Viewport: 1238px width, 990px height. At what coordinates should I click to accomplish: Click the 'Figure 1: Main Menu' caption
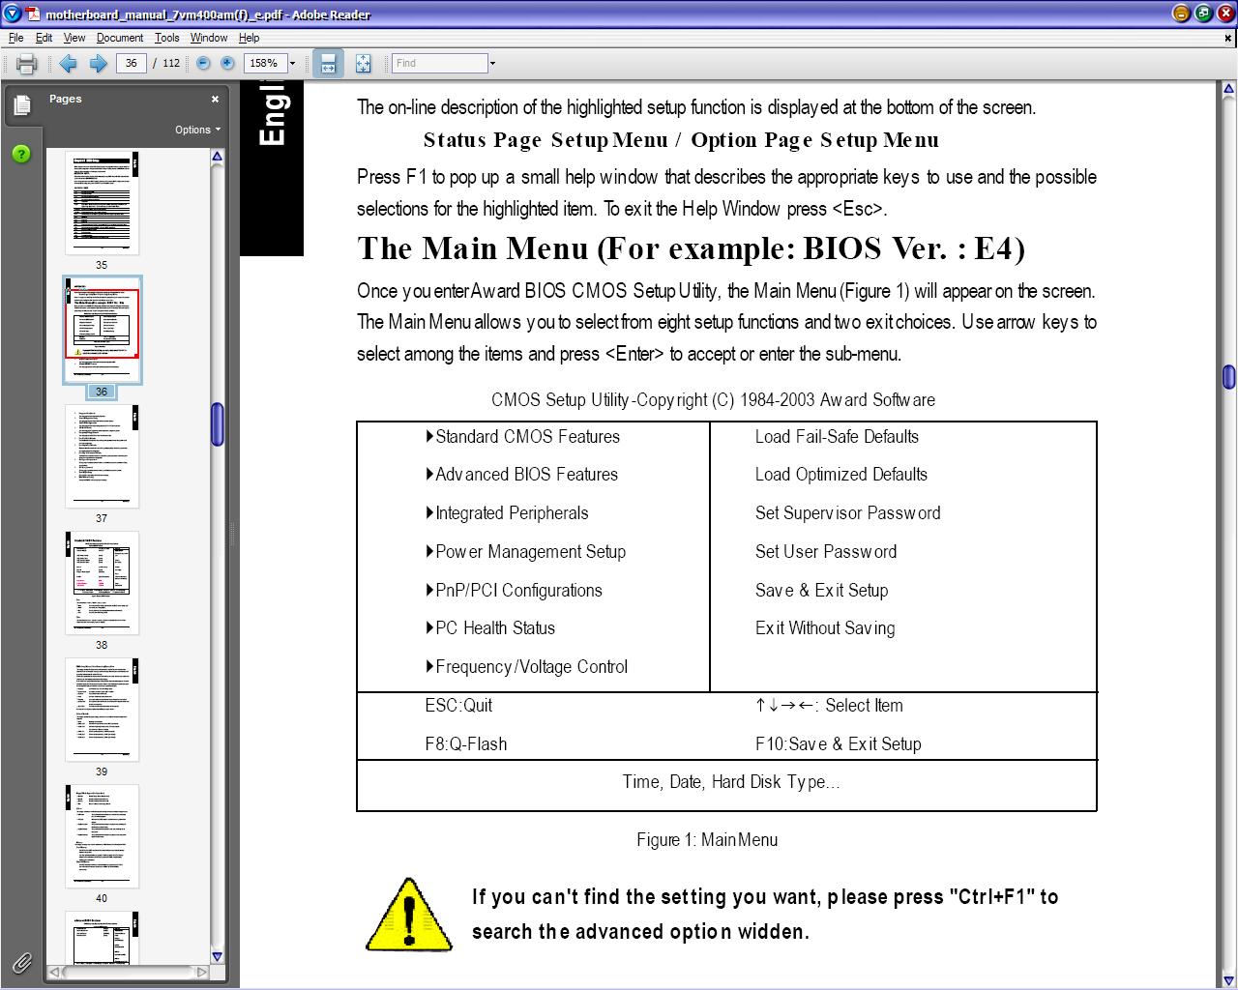tap(707, 840)
